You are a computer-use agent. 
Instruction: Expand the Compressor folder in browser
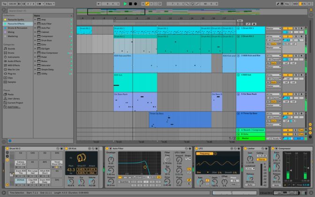tap(35, 37)
